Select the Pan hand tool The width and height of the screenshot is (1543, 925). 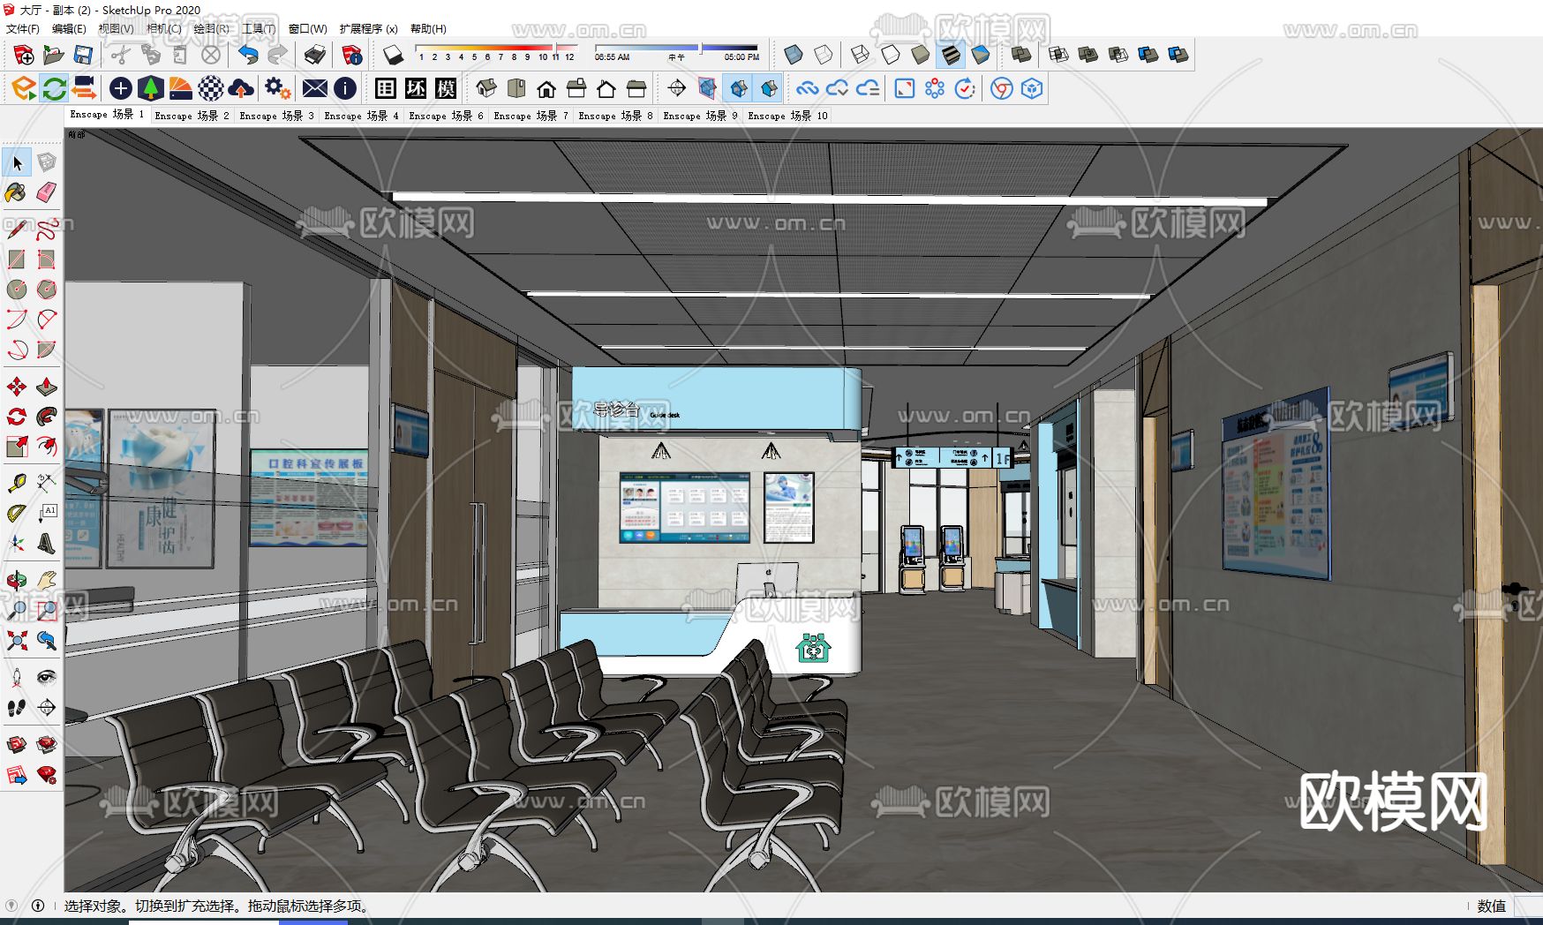point(47,580)
